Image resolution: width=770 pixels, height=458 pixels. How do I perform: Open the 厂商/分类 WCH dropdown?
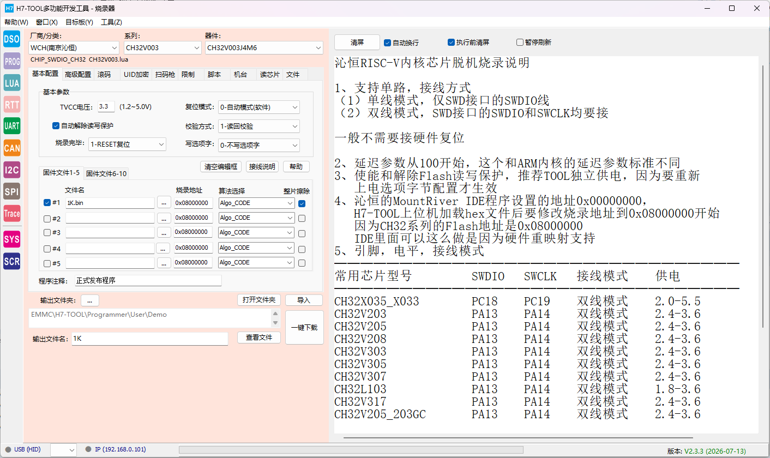pyautogui.click(x=74, y=48)
